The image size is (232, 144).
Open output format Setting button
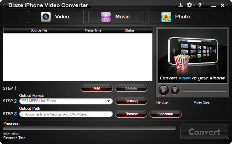(x=132, y=101)
